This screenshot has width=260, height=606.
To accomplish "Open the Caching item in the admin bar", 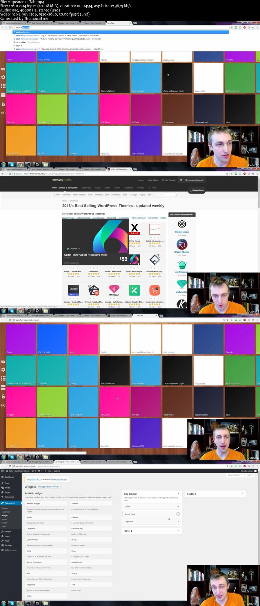I will point(57,471).
